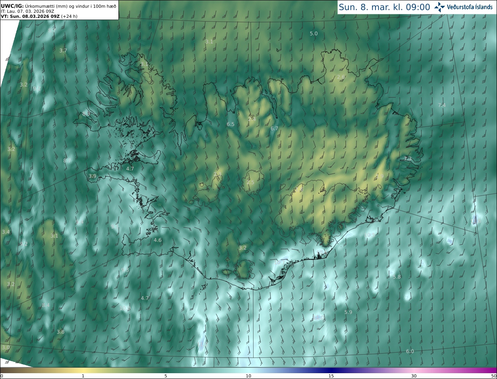The height and width of the screenshot is (379, 497).
Task: Click the 2.5 value inside the glacier outline
Action: pyautogui.click(x=250, y=183)
